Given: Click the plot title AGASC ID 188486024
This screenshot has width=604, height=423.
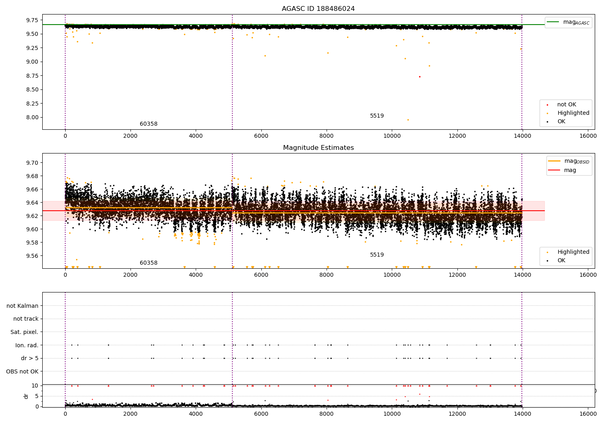Looking at the screenshot, I should 318,9.
